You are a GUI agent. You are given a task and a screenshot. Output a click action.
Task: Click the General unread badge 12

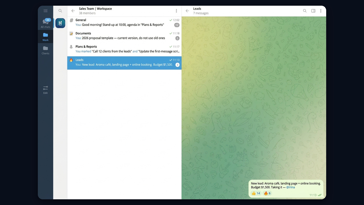pyautogui.click(x=177, y=25)
